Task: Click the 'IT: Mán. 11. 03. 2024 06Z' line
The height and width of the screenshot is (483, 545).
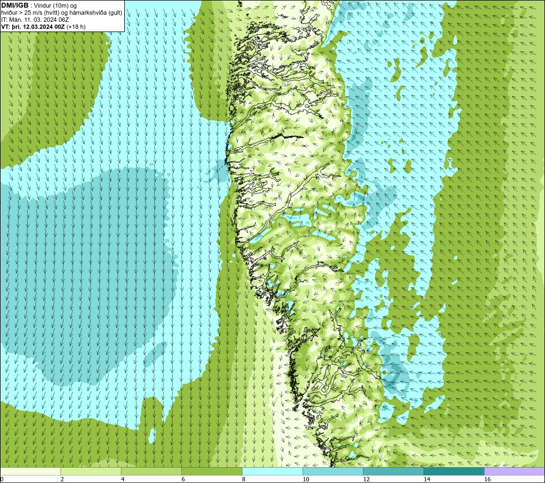Action: (x=35, y=20)
